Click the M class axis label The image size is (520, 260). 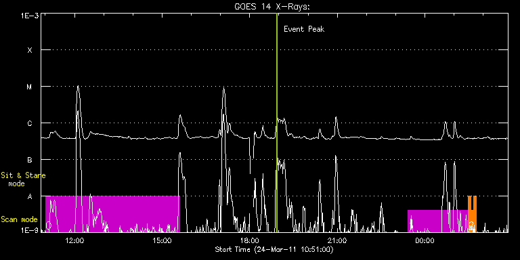pos(30,87)
